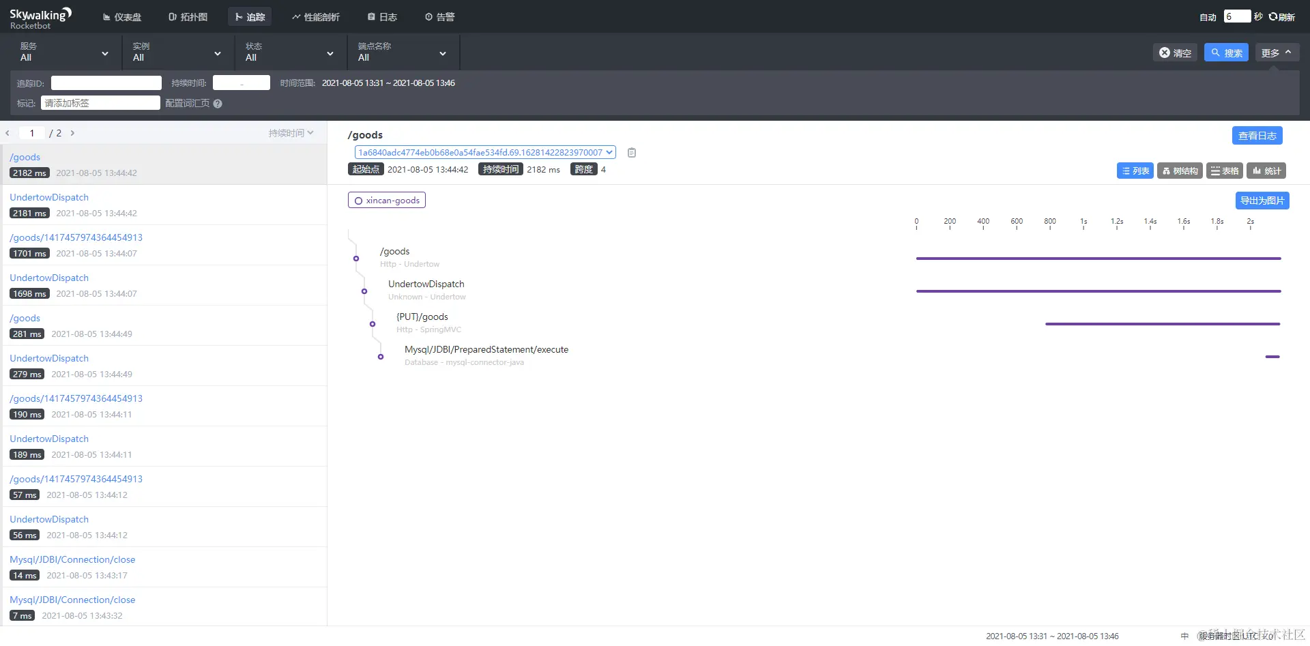
Task: Open the trace ID selector dropdown
Action: pos(485,152)
